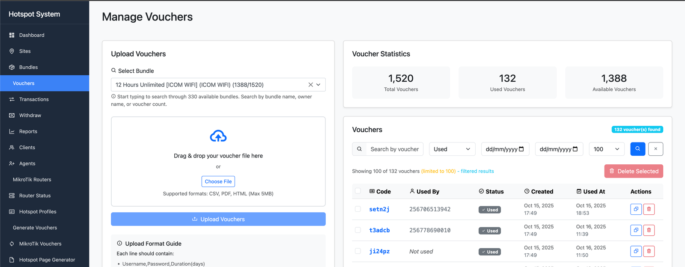Click the Choose File button
This screenshot has width=685, height=267.
(218, 181)
